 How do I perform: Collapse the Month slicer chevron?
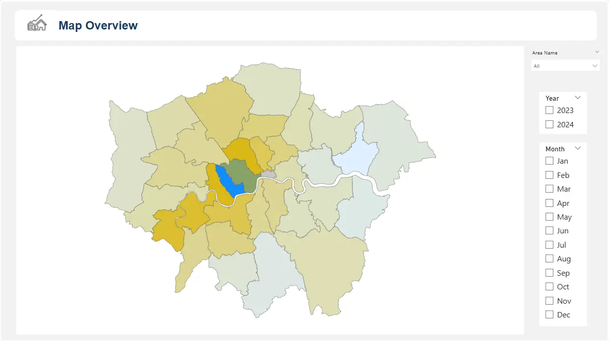click(x=578, y=148)
